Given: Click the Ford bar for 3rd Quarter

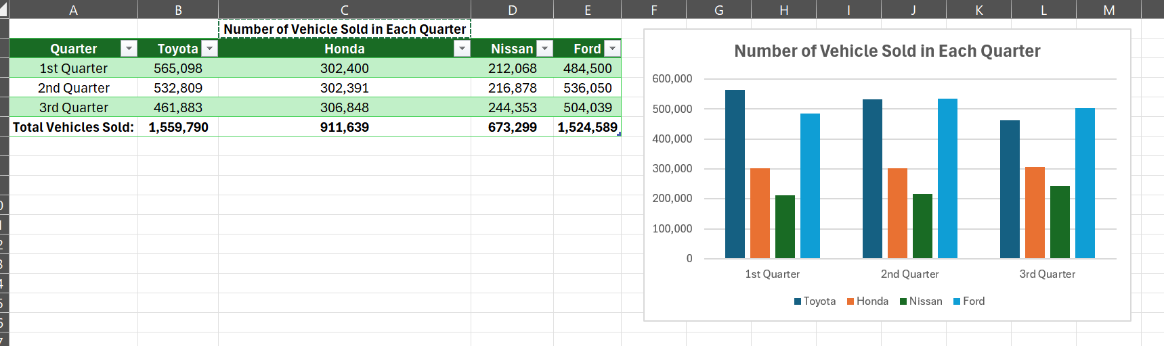Looking at the screenshot, I should (x=1085, y=183).
